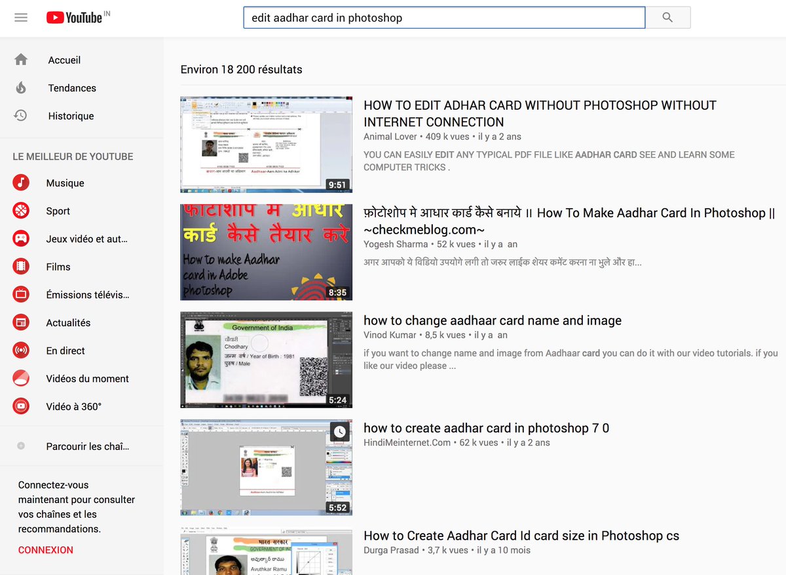Click 'Environ 18 200 résultats' text
The width and height of the screenshot is (786, 575).
point(241,69)
